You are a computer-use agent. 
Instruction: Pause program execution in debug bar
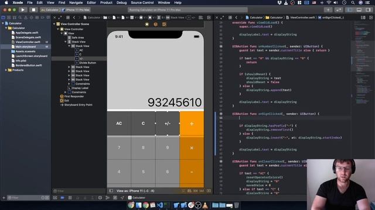[70, 198]
